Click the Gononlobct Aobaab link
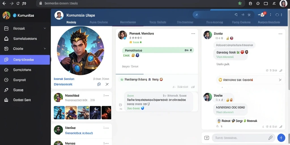 79,133
